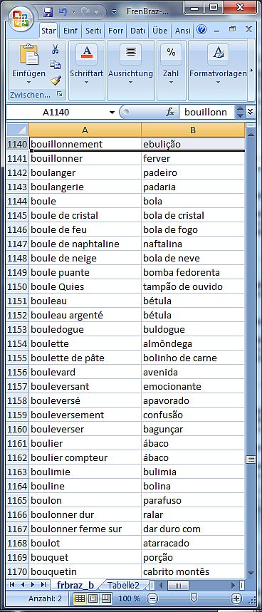Image resolution: width=262 pixels, height=612 pixels.
Task: Expand the formula bar chevron
Action: tap(250, 112)
